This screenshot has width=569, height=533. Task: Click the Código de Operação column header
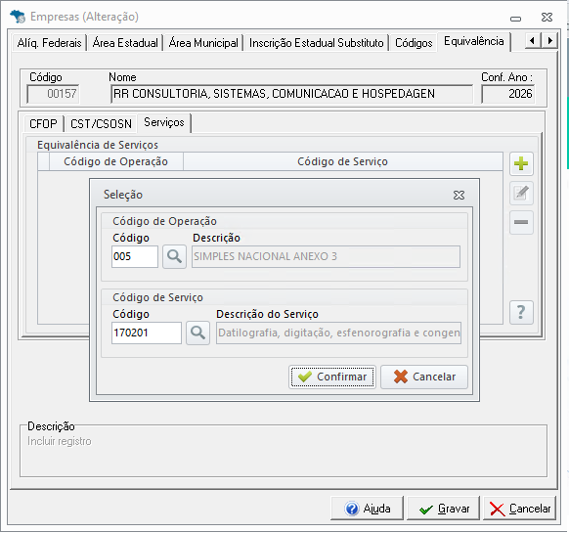pos(115,161)
